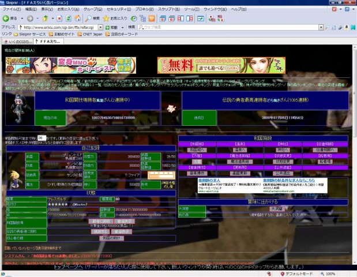
Task: Open the 編集(E) menu
Action: (x=31, y=9)
